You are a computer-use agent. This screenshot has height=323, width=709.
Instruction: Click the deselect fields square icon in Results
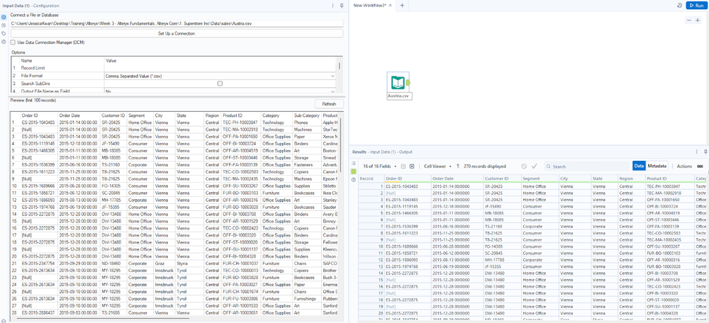coord(412,166)
